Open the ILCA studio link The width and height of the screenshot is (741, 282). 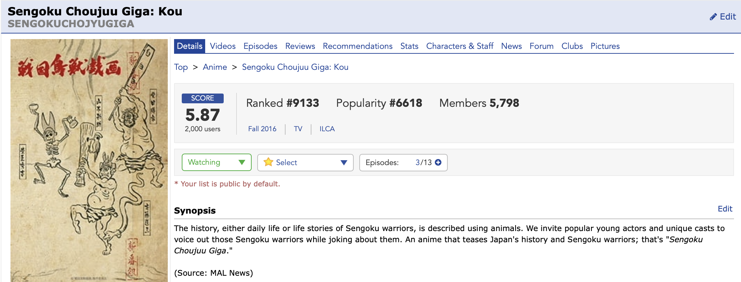coord(327,129)
